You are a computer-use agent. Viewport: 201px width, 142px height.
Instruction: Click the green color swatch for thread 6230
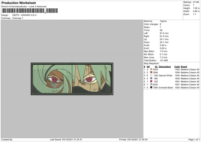click(151, 84)
